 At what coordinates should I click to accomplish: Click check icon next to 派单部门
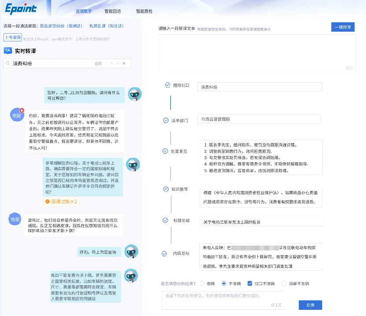(x=166, y=120)
